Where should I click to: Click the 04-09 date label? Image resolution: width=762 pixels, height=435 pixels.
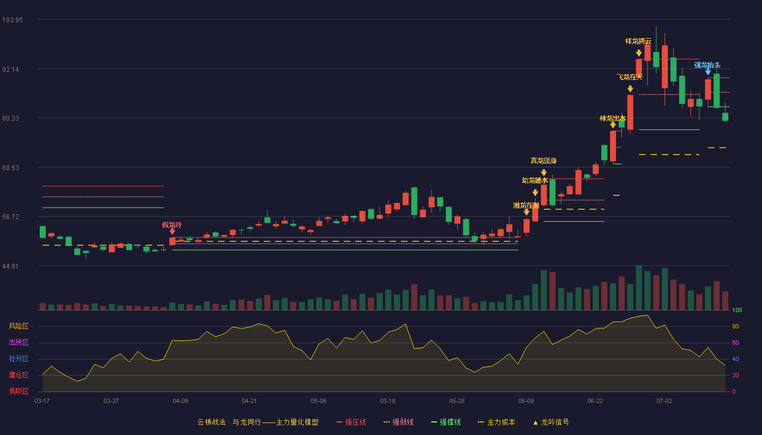[180, 401]
